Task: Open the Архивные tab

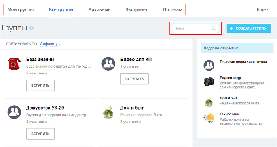Action: point(99,9)
